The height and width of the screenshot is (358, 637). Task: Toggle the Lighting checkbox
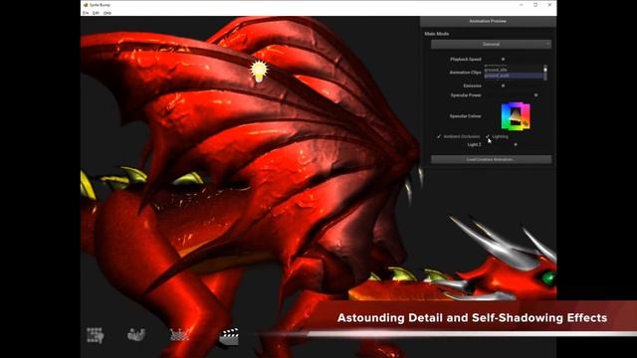coord(488,136)
